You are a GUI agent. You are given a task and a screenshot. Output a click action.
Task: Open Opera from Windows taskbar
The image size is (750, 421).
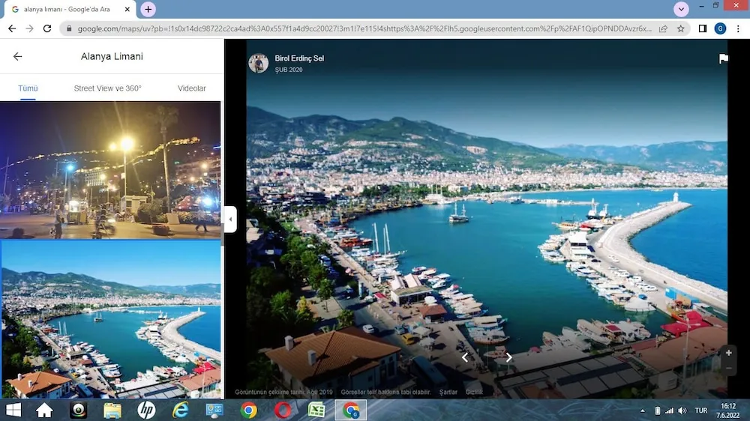pyautogui.click(x=283, y=410)
